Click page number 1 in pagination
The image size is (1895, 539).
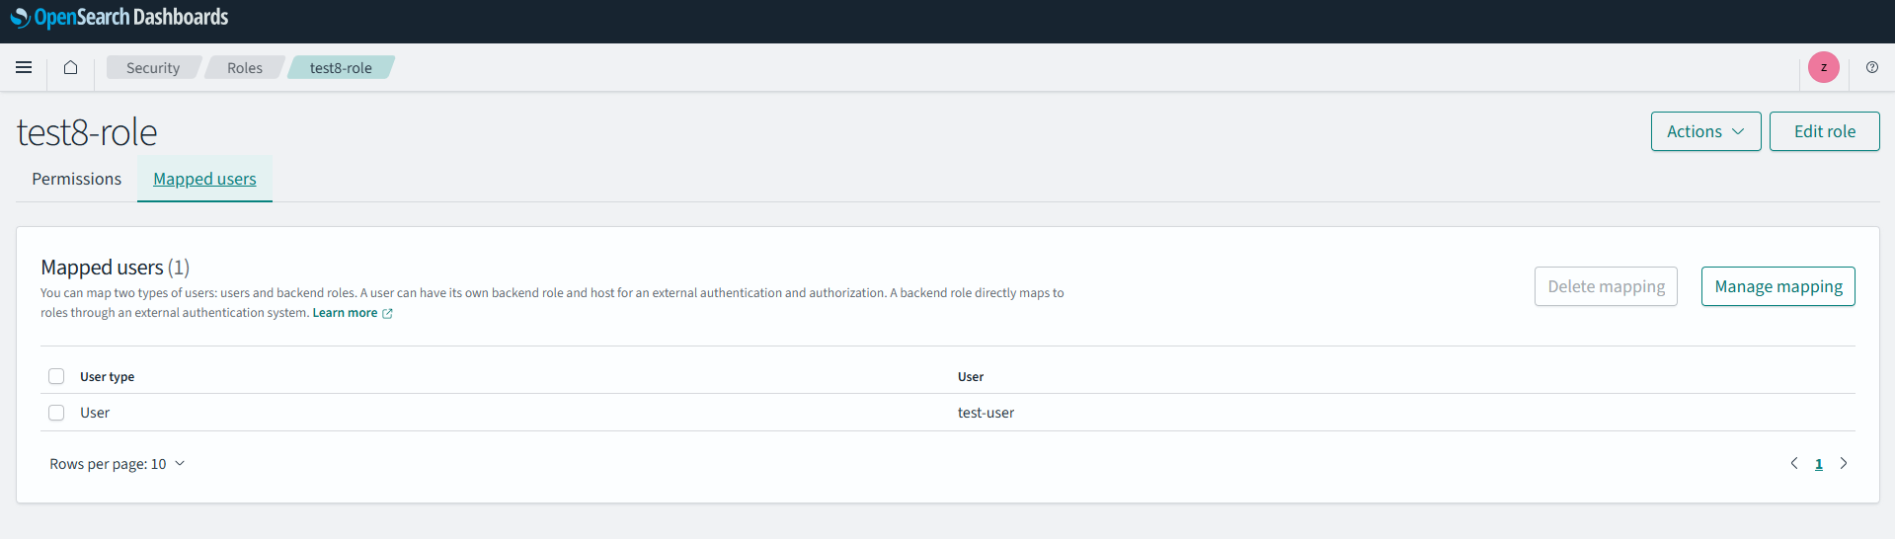[1818, 464]
